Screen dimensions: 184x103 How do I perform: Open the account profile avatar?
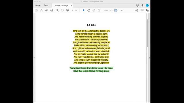click(147, 5)
